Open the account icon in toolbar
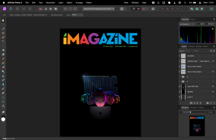 [211, 9]
